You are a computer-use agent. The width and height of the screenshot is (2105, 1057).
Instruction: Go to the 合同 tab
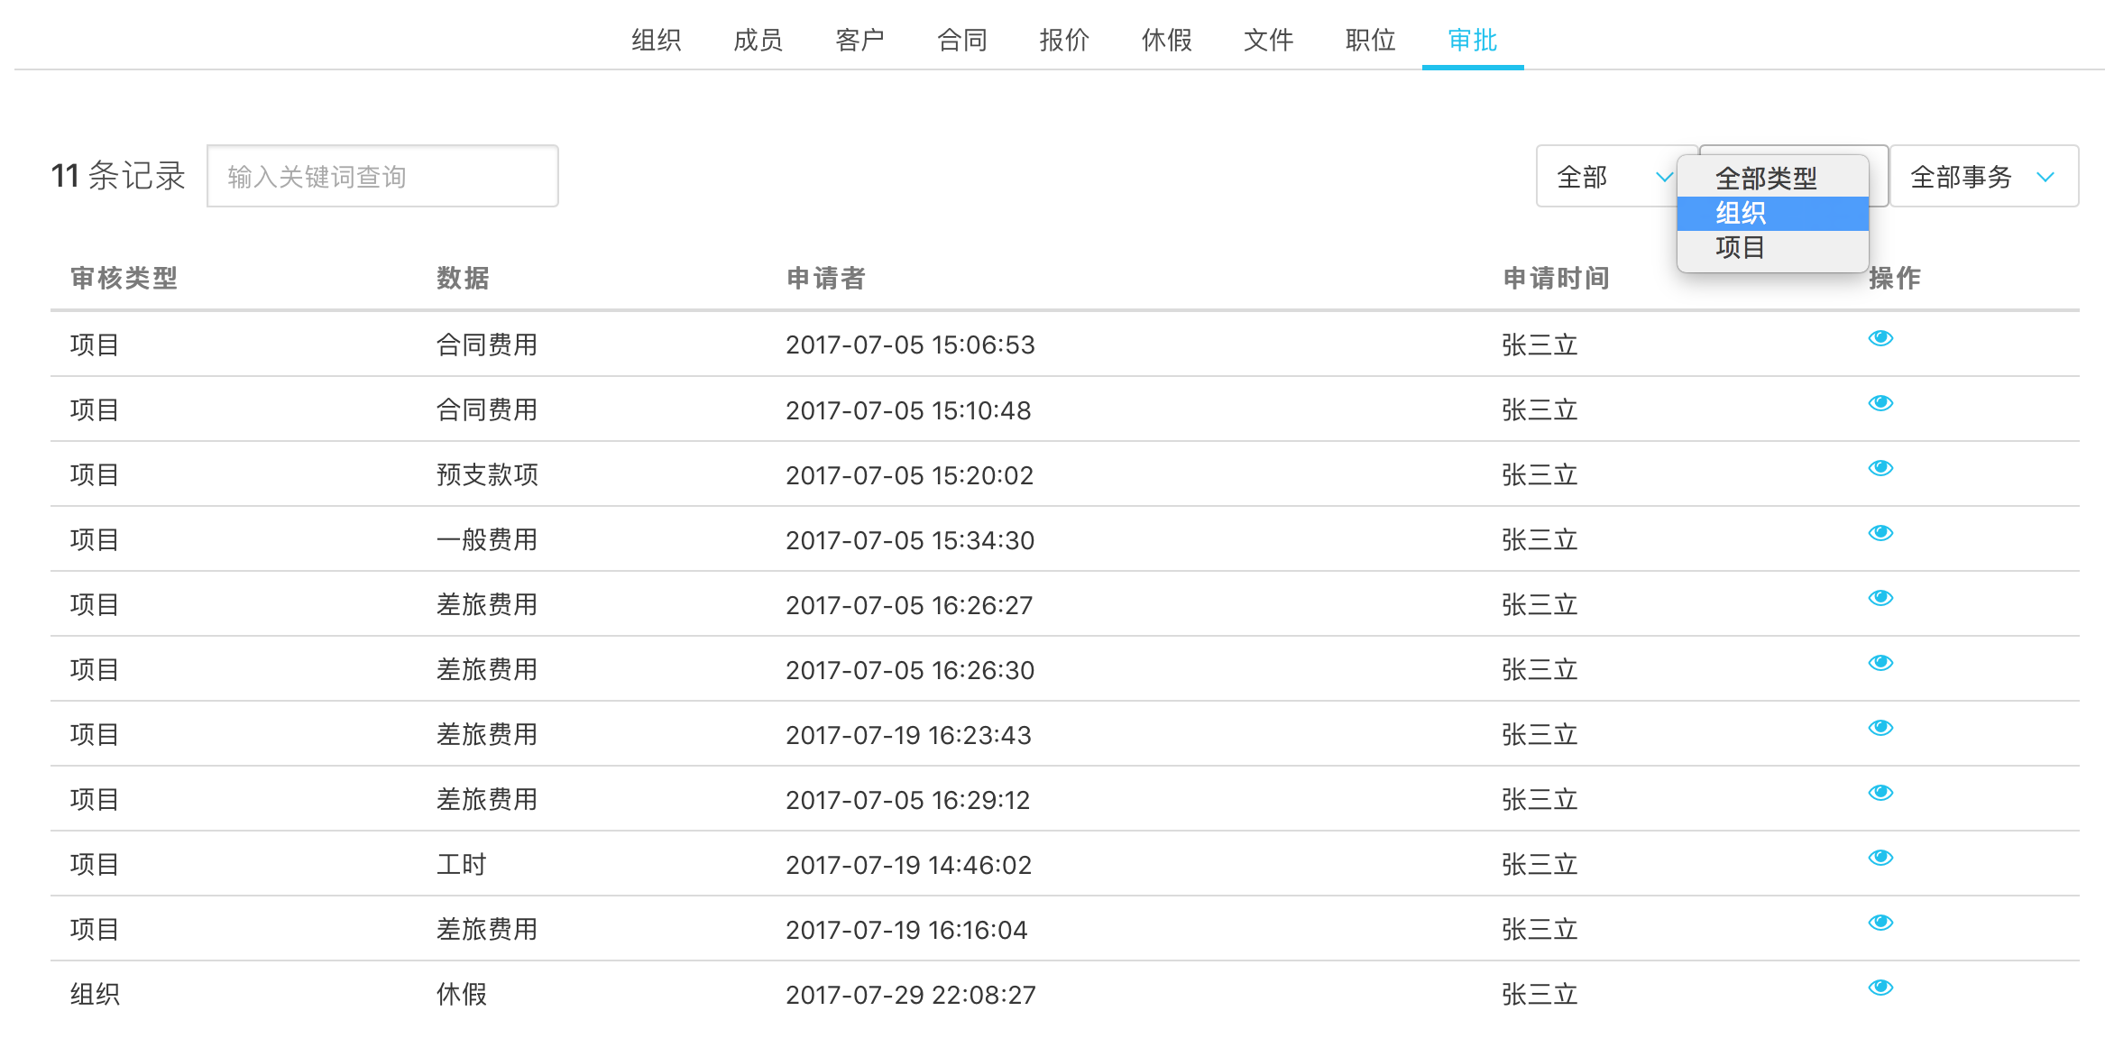961,41
